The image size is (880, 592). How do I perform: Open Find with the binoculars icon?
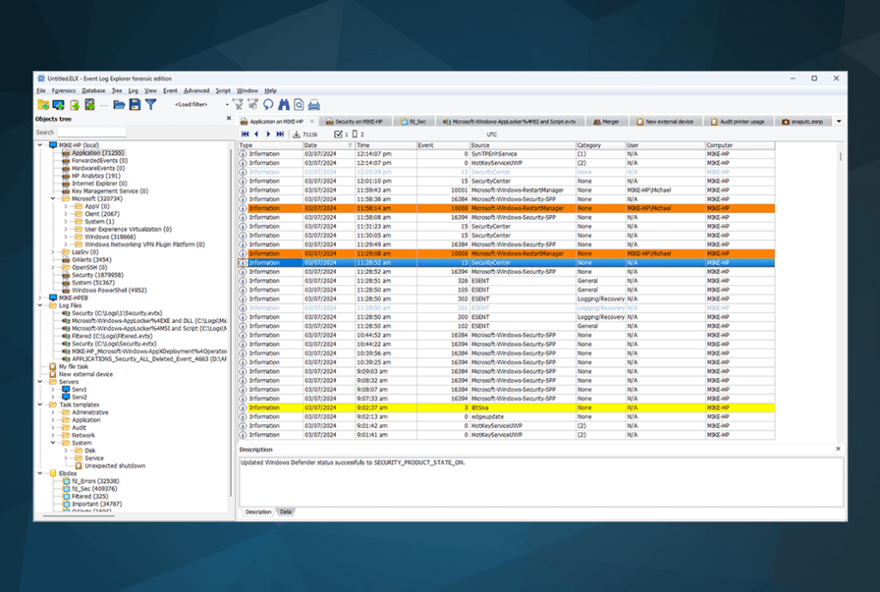284,104
